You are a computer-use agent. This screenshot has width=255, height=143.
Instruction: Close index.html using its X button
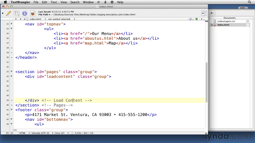(x=248, y=25)
